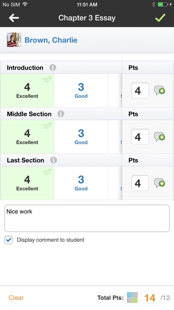Image resolution: width=174 pixels, height=310 pixels.
Task: Add comment to Last Section score
Action: 159,183
